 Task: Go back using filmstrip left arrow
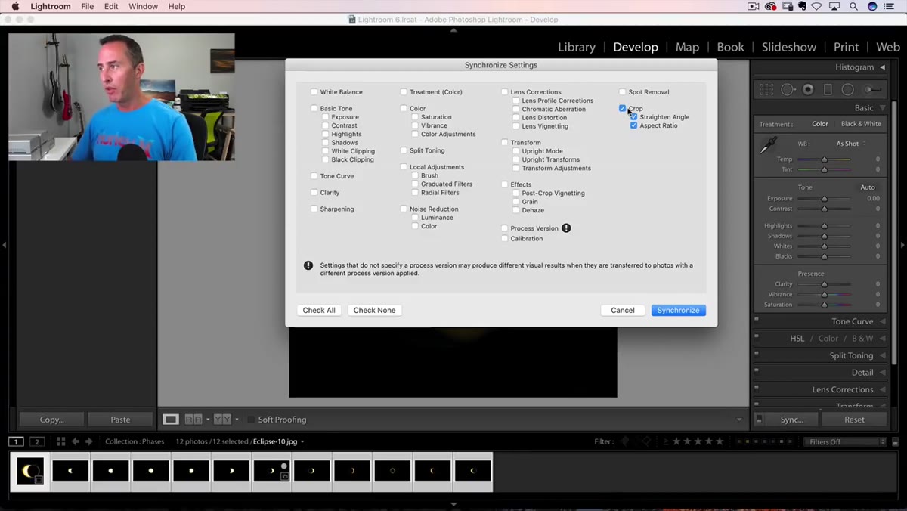pyautogui.click(x=76, y=441)
